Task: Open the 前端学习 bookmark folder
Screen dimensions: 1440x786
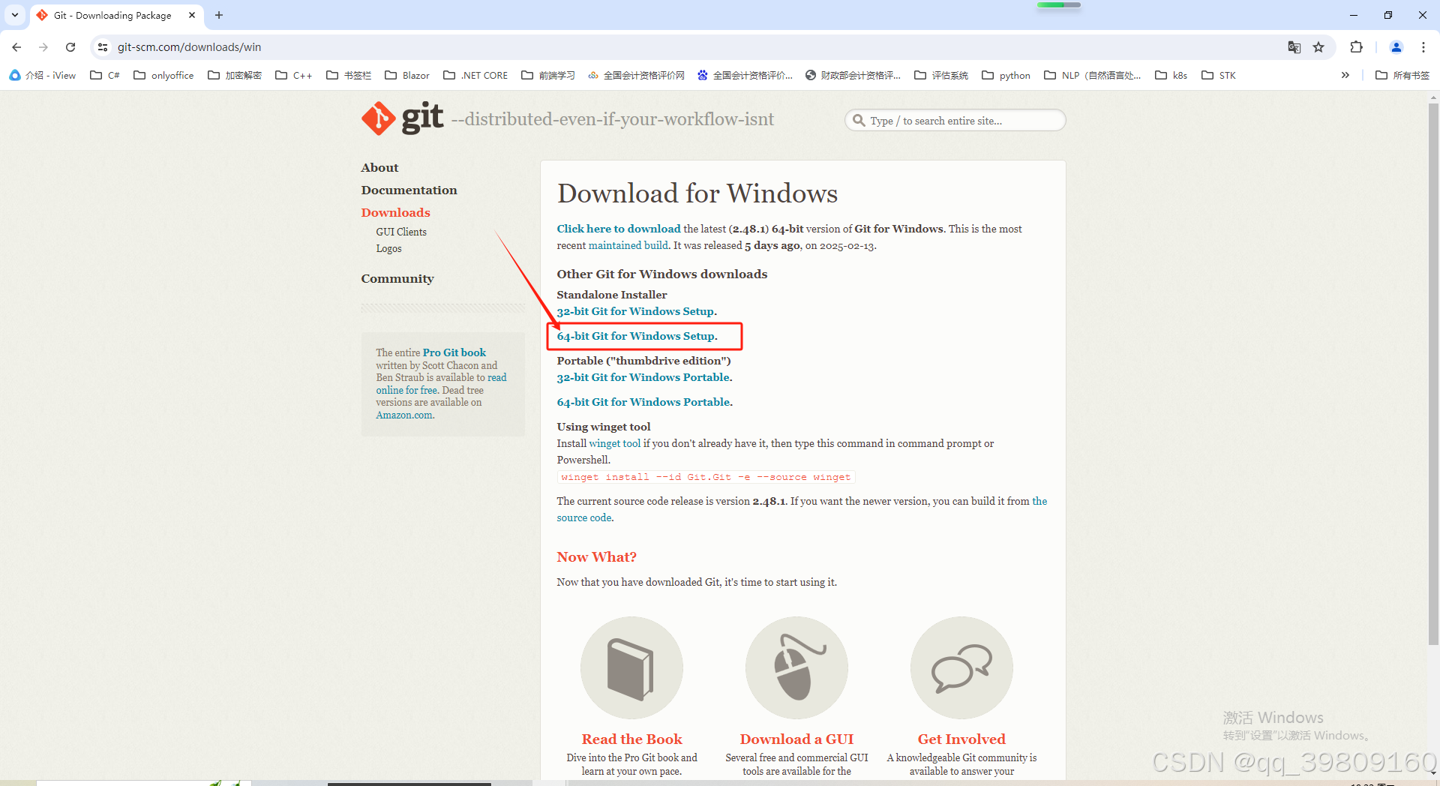Action: coord(548,75)
